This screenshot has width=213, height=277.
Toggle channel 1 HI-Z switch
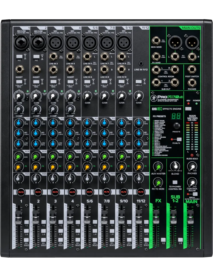coord(19,57)
